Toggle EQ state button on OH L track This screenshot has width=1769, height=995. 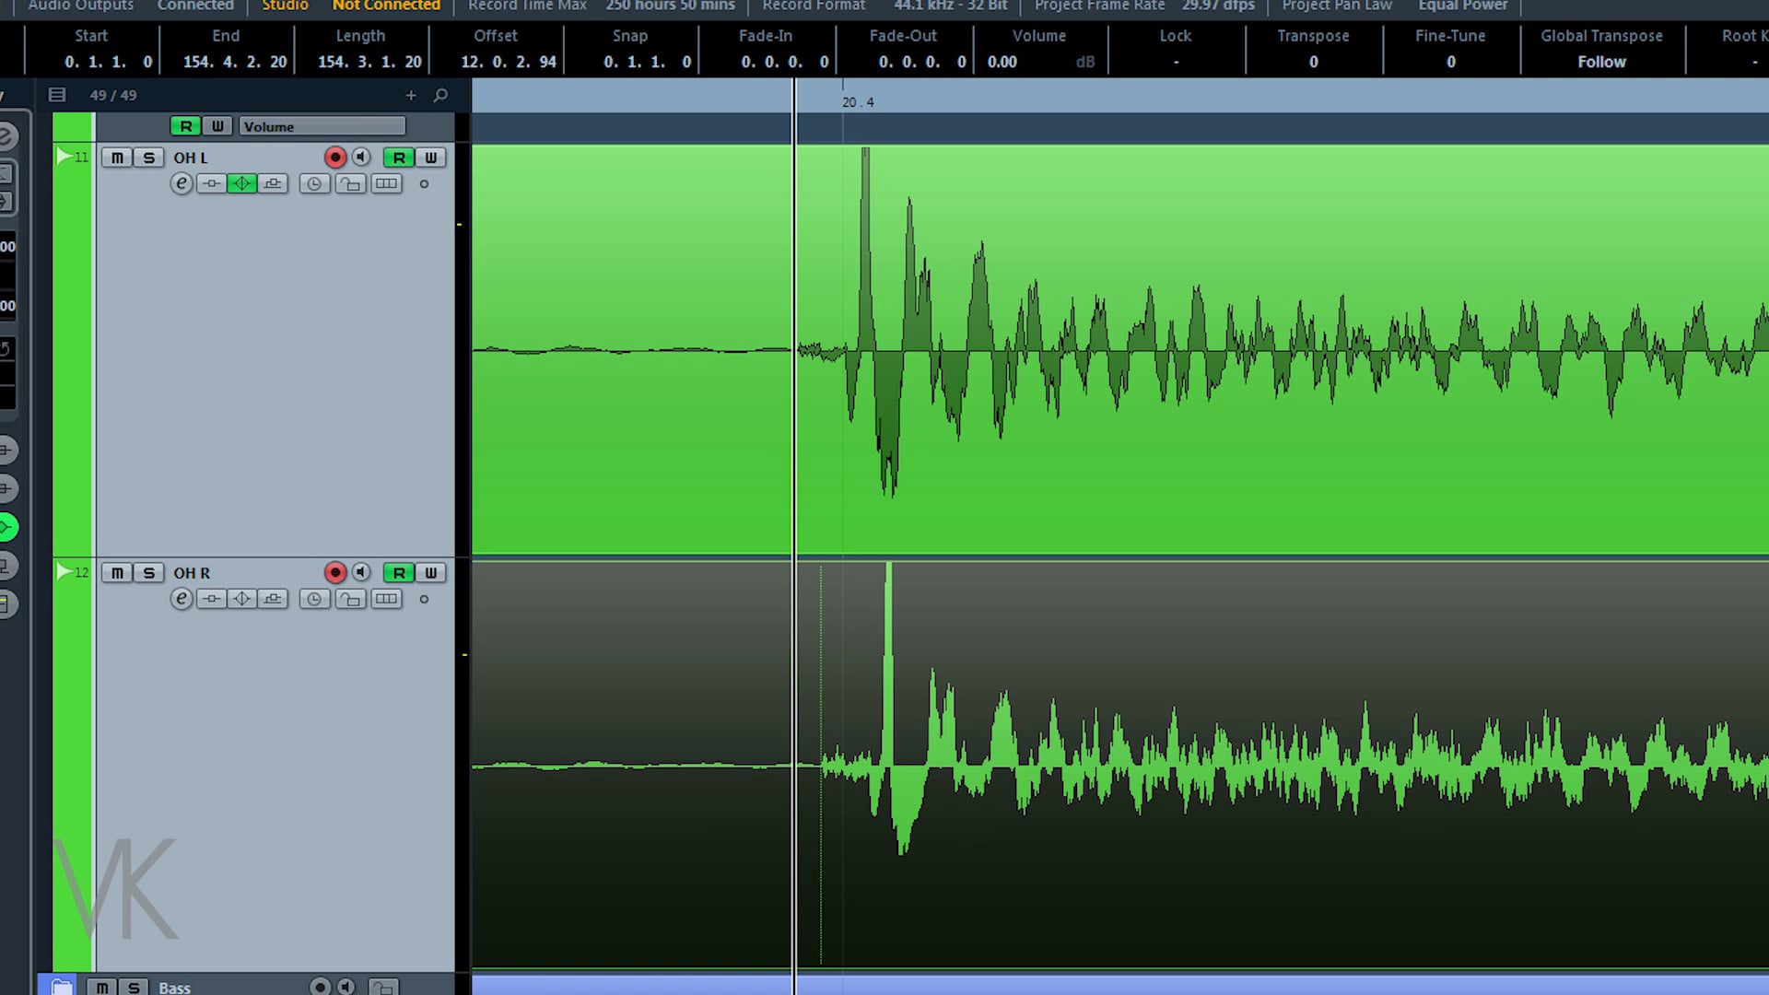coord(242,184)
